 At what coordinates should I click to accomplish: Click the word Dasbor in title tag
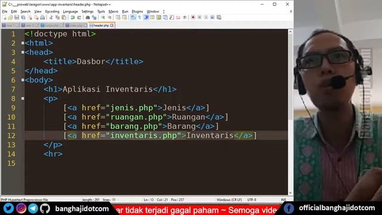(x=91, y=62)
